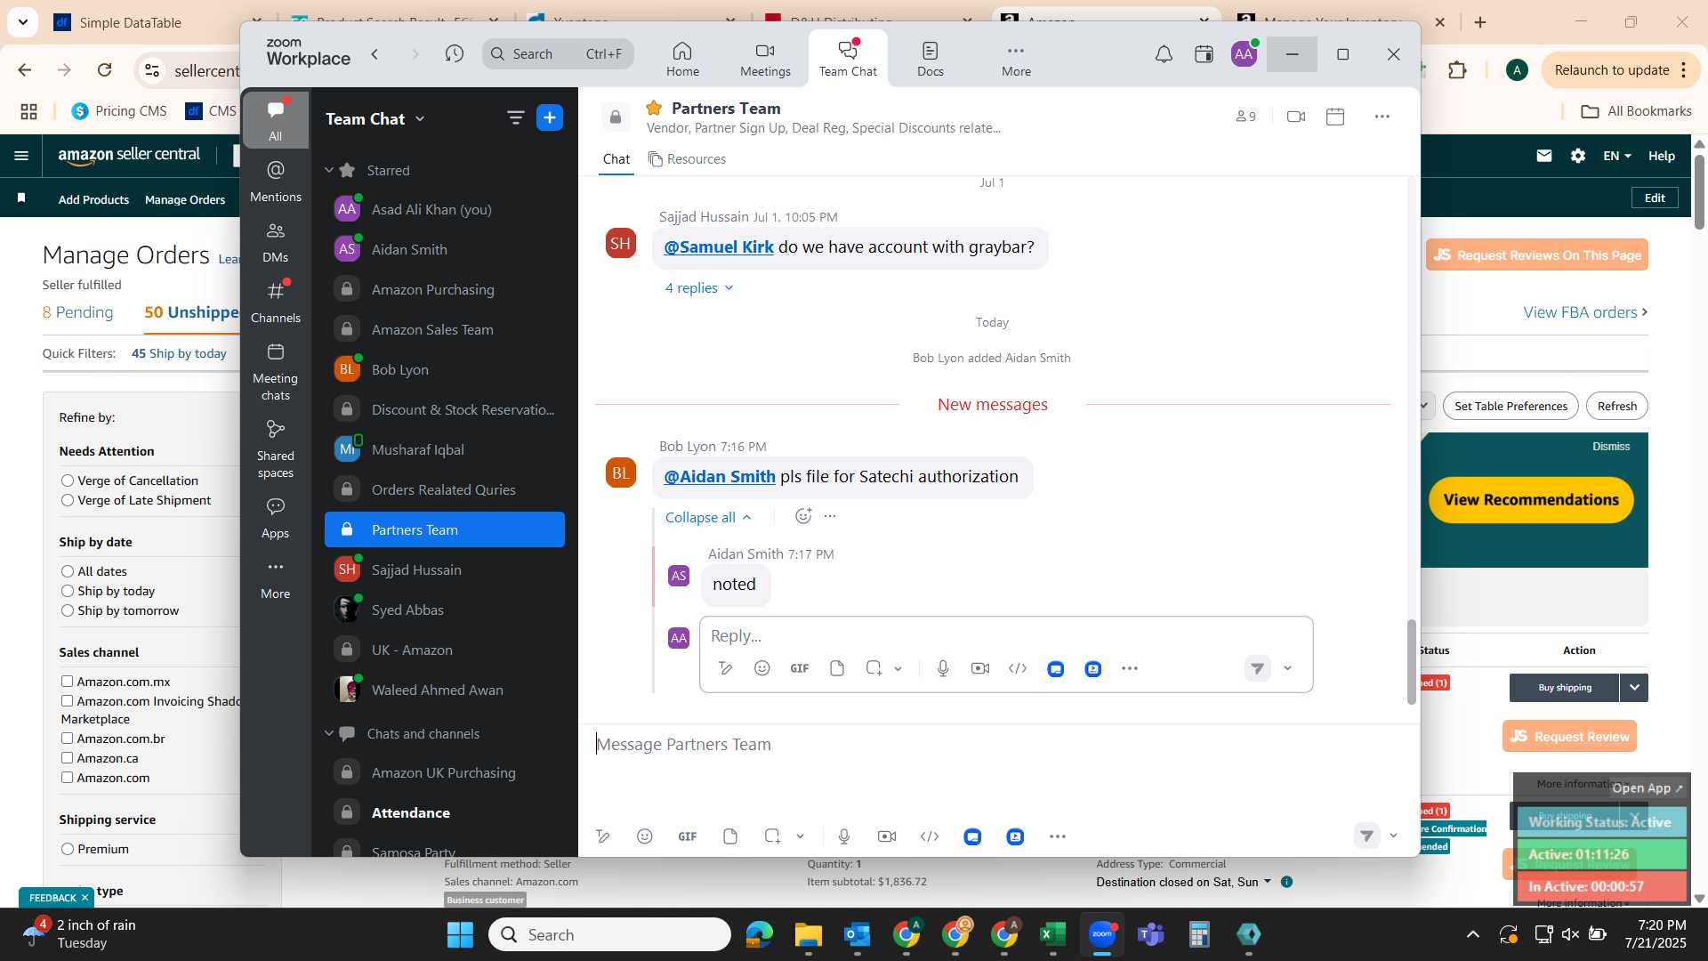Open Amazon Seller Central settings gear
Screen dimensions: 1708x961
click(x=1578, y=156)
